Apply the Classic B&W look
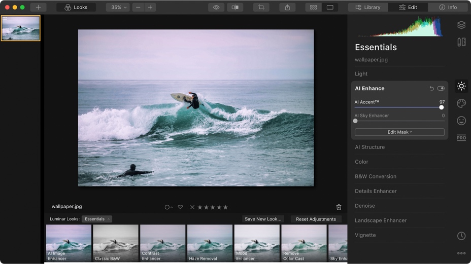The width and height of the screenshot is (471, 264). tap(116, 243)
